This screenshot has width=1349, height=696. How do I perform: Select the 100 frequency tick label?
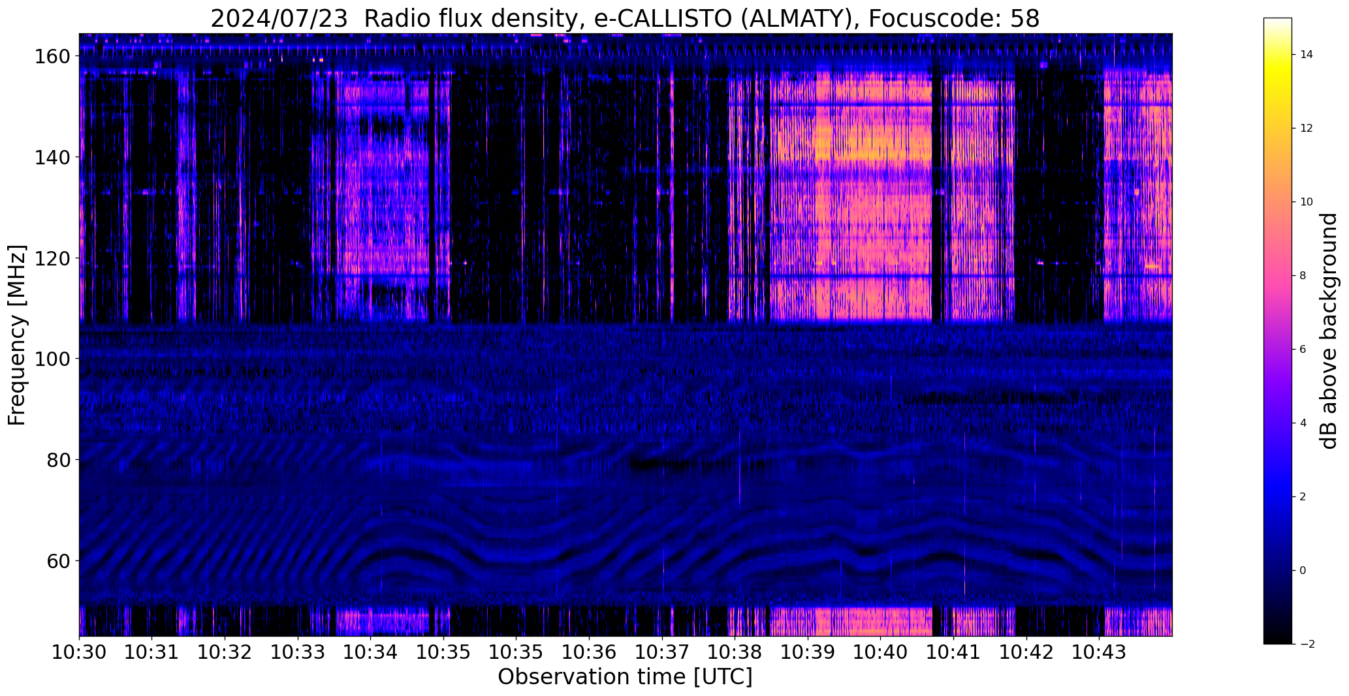click(x=52, y=359)
